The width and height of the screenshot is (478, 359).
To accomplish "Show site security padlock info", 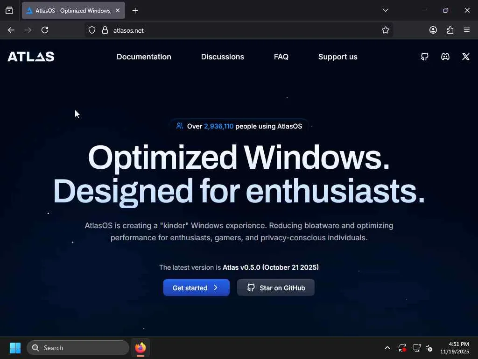I will click(x=105, y=30).
